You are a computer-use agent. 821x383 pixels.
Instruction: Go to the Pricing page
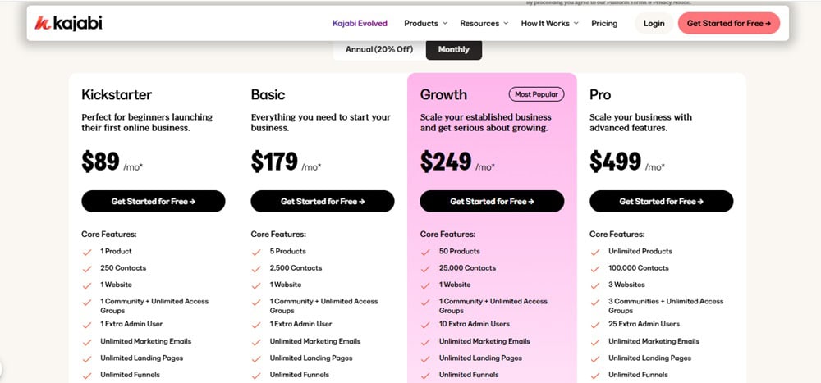[x=604, y=24]
